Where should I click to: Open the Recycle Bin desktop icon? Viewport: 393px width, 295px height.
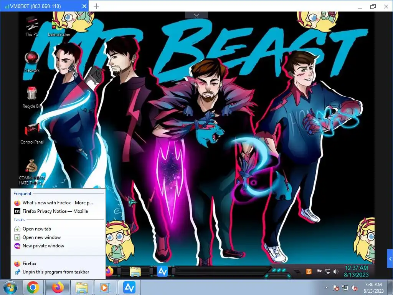point(32,98)
